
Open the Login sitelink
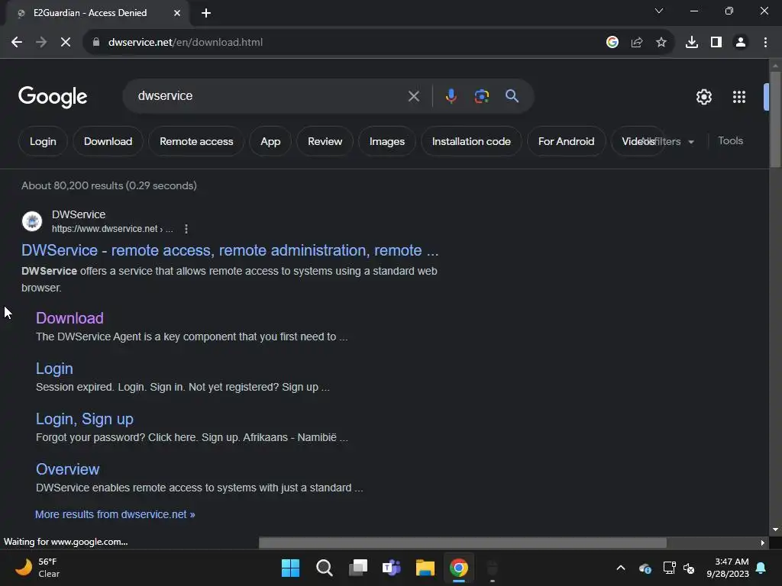(x=54, y=369)
